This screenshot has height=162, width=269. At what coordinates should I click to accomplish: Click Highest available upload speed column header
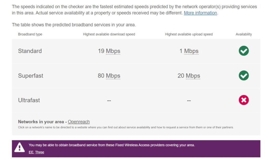pyautogui.click(x=189, y=34)
